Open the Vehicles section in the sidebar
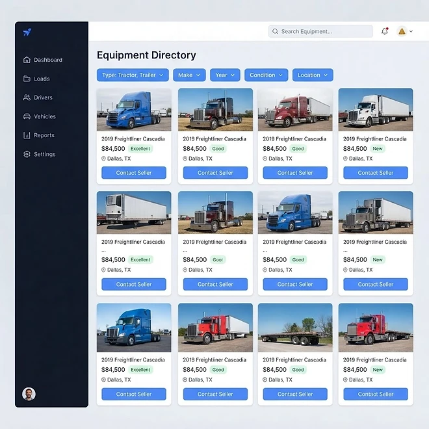The width and height of the screenshot is (429, 429). point(40,116)
